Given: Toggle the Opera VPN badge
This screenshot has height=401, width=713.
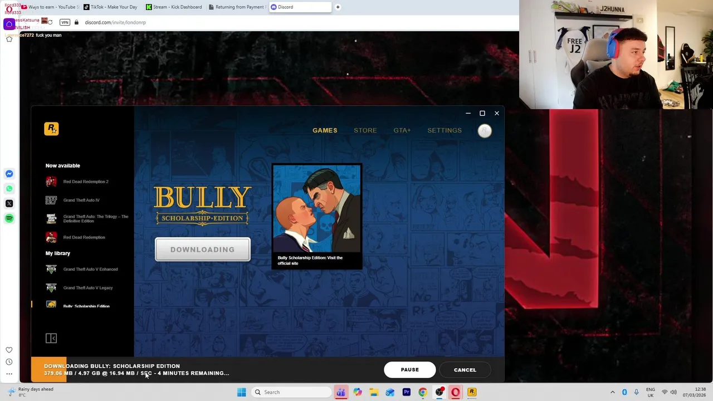Looking at the screenshot, I should click(65, 22).
